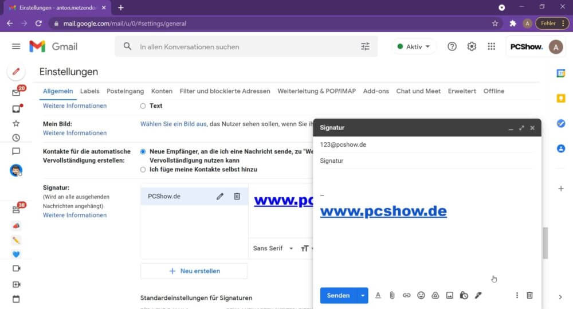The height and width of the screenshot is (309, 573).
Task: Open search filter options icon
Action: tap(365, 46)
